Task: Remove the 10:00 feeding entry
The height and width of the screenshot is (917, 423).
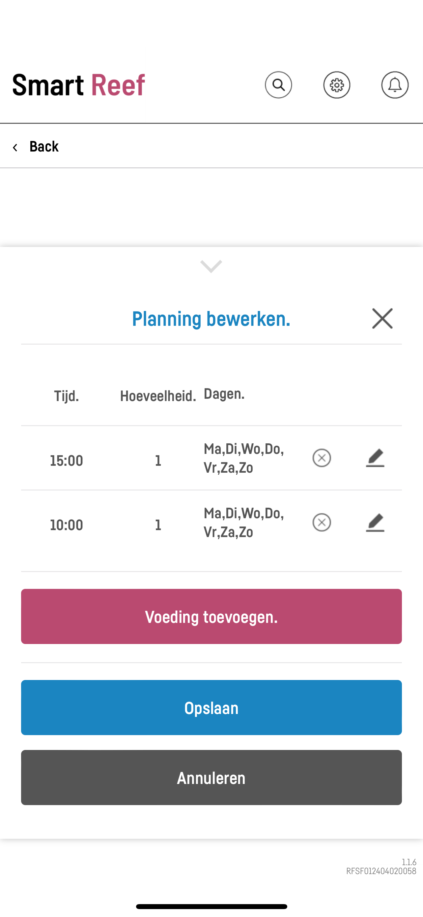Action: click(x=322, y=522)
